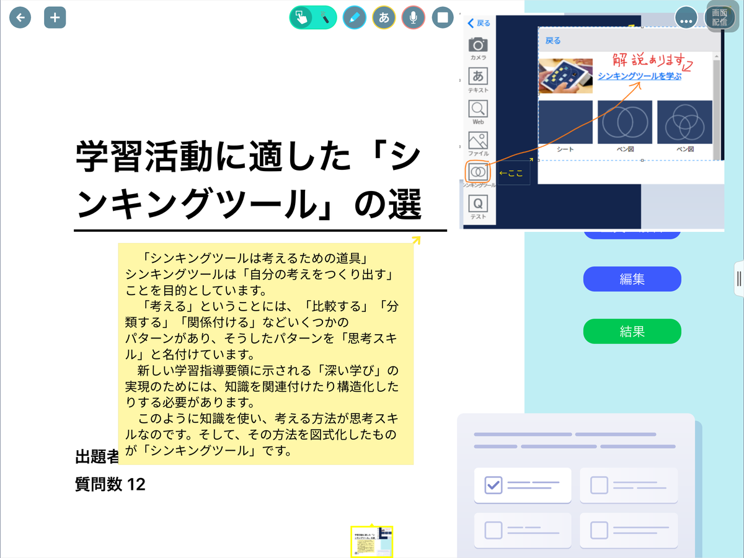744x558 pixels.
Task: Open the テスト (Q) tool in the sidebar
Action: pyautogui.click(x=477, y=203)
